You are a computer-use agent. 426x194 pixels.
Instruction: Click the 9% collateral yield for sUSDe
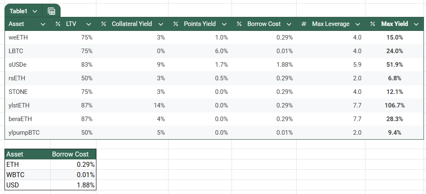(161, 65)
